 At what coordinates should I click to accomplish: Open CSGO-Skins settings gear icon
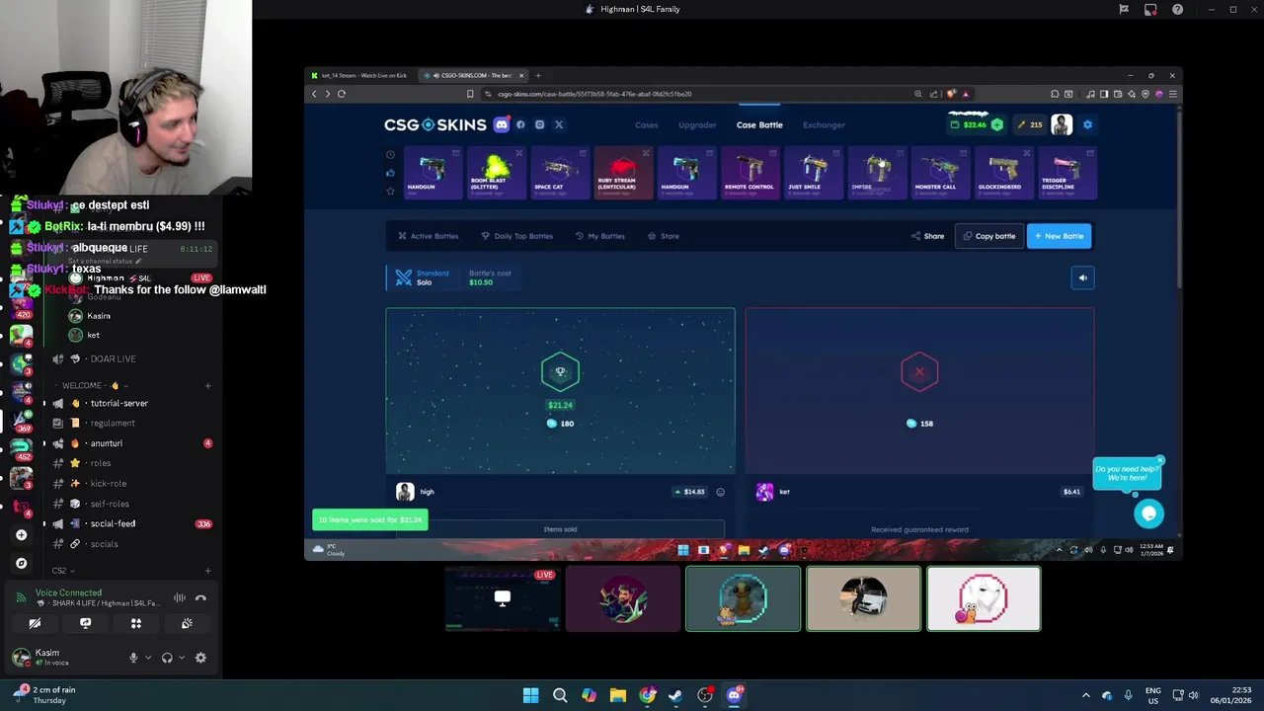click(1087, 124)
